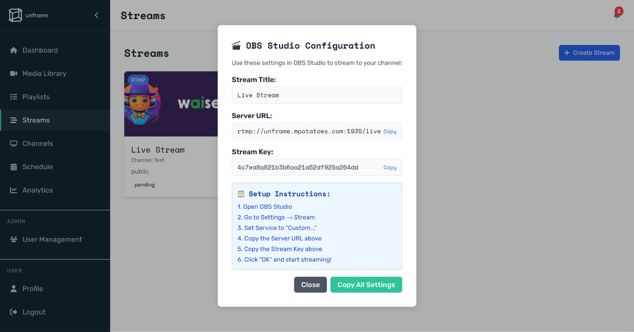Screen dimensions: 634x332
Task: Click step '2. Go to Settings → Stream'
Action: coord(276,217)
